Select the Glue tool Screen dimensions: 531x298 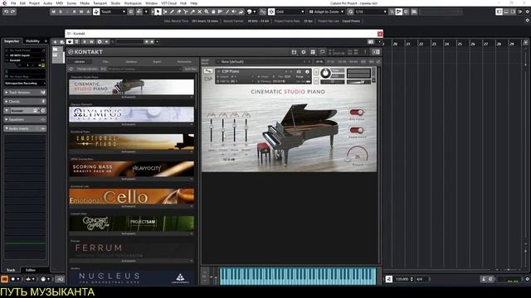click(x=192, y=12)
